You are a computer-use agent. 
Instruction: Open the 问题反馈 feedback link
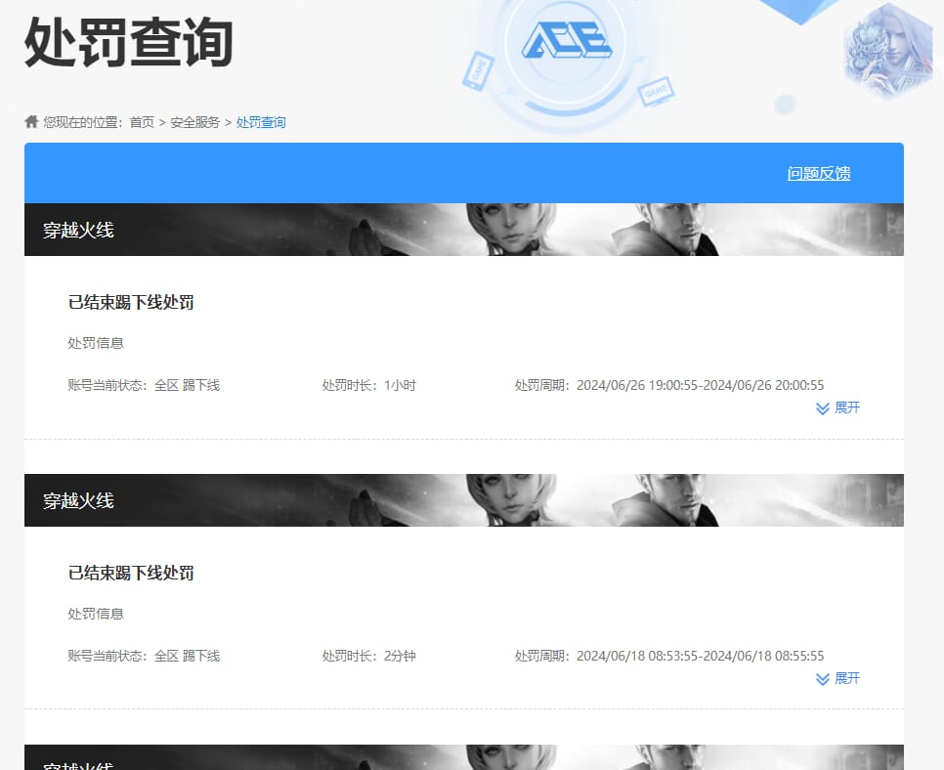pyautogui.click(x=819, y=173)
